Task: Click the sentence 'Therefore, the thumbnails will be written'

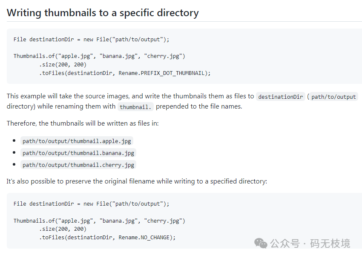Action: click(x=83, y=123)
